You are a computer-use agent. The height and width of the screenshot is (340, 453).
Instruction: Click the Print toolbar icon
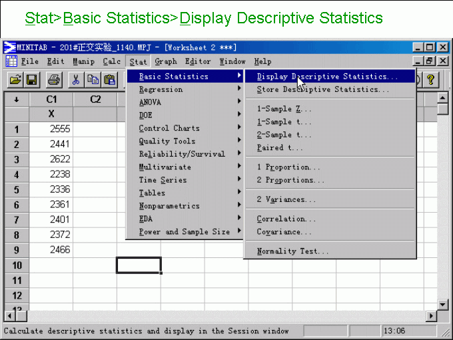(54, 80)
